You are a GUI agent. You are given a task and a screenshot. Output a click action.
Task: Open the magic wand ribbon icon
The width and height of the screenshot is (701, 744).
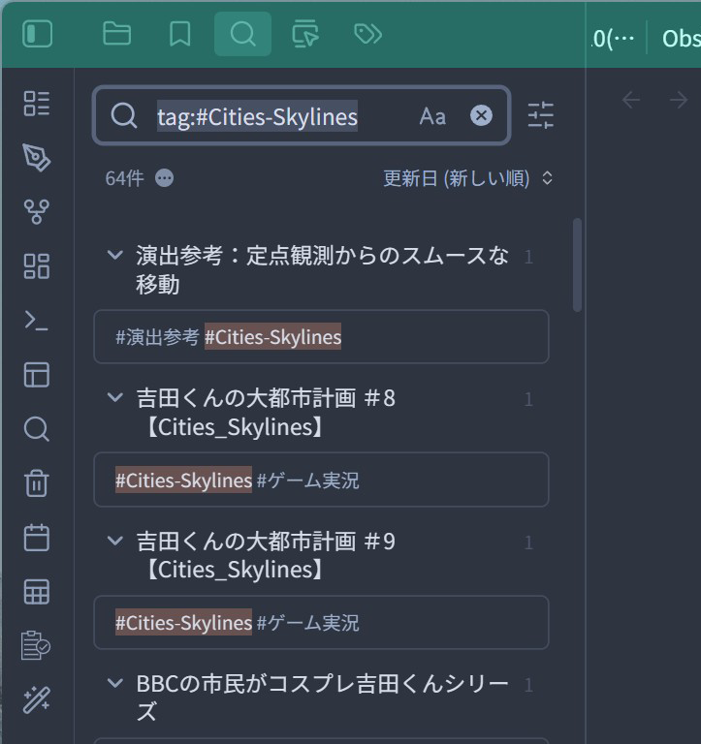coord(37,699)
